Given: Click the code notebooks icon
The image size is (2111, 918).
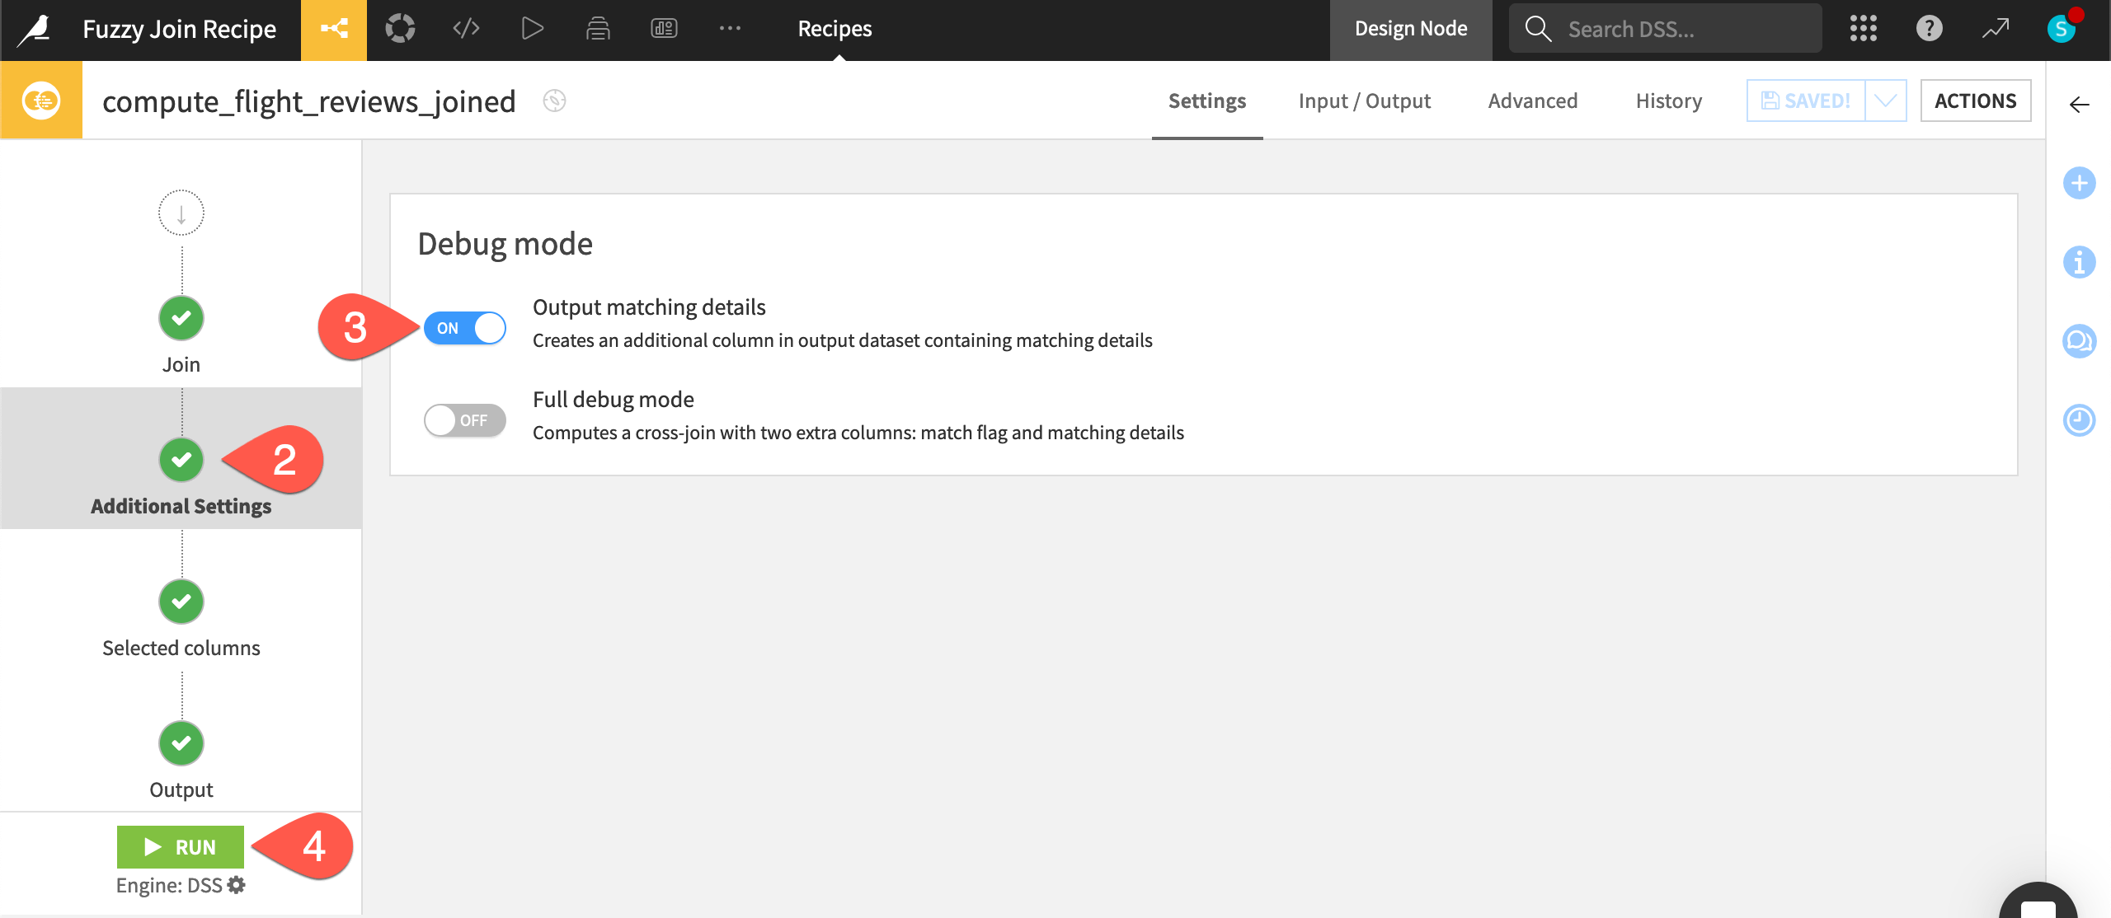Looking at the screenshot, I should (x=466, y=30).
